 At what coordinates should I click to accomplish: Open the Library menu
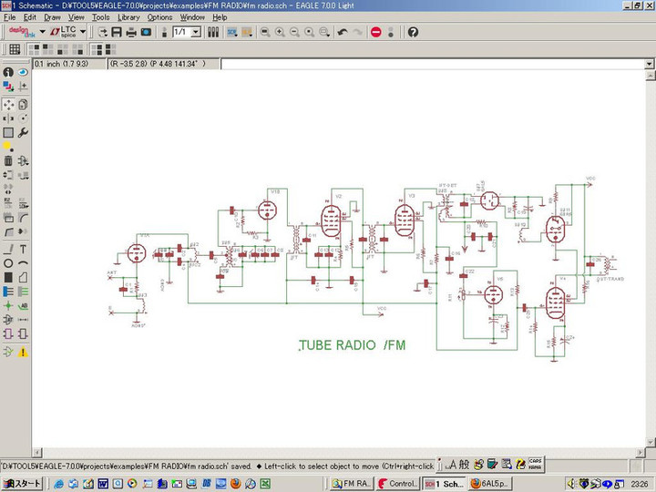pyautogui.click(x=128, y=17)
